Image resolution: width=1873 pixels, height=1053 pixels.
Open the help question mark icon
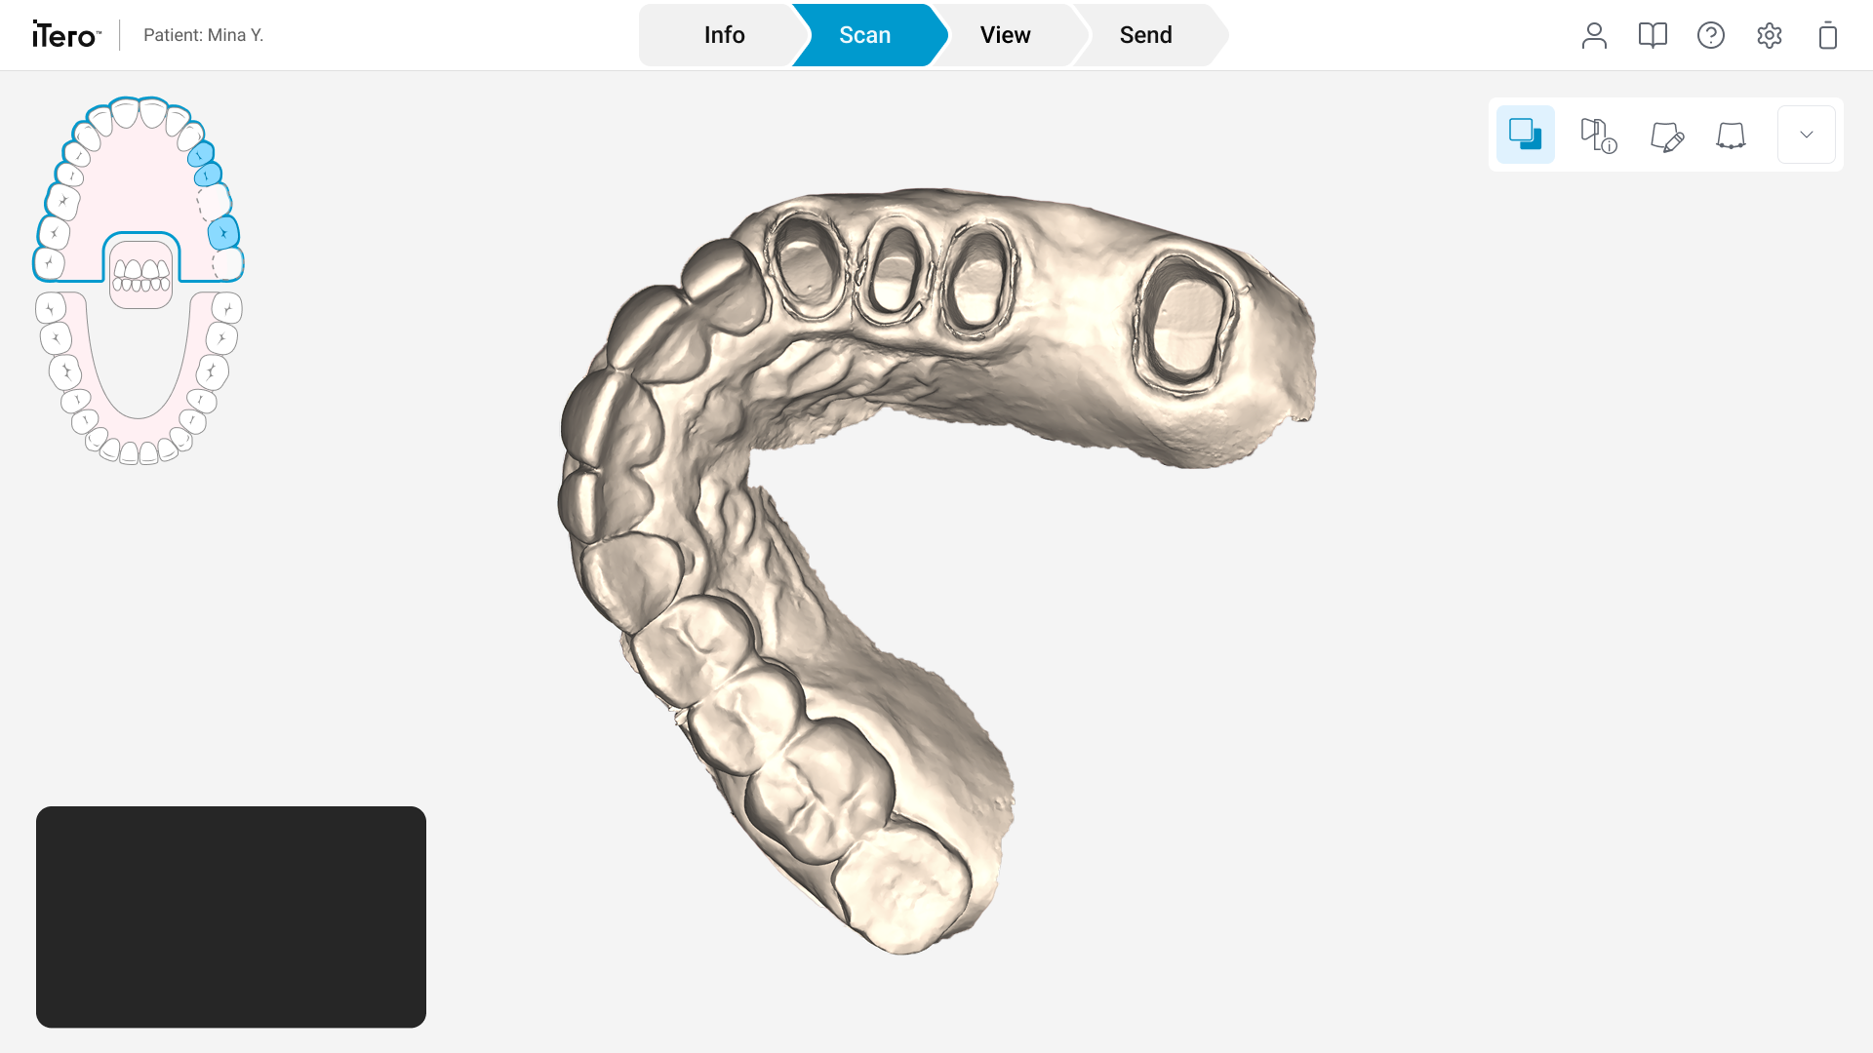(x=1711, y=35)
